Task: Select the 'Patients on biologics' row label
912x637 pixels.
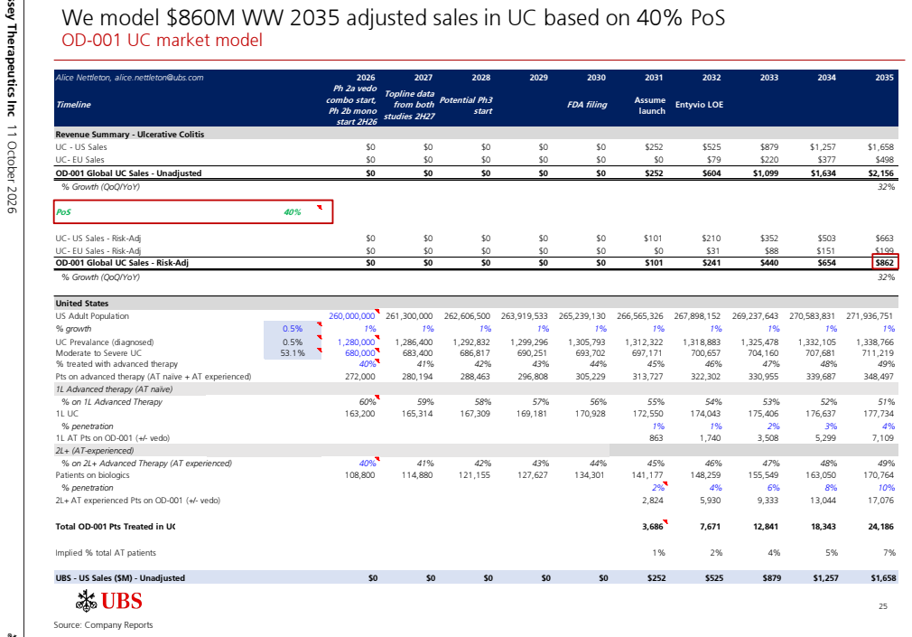Action: click(x=92, y=475)
